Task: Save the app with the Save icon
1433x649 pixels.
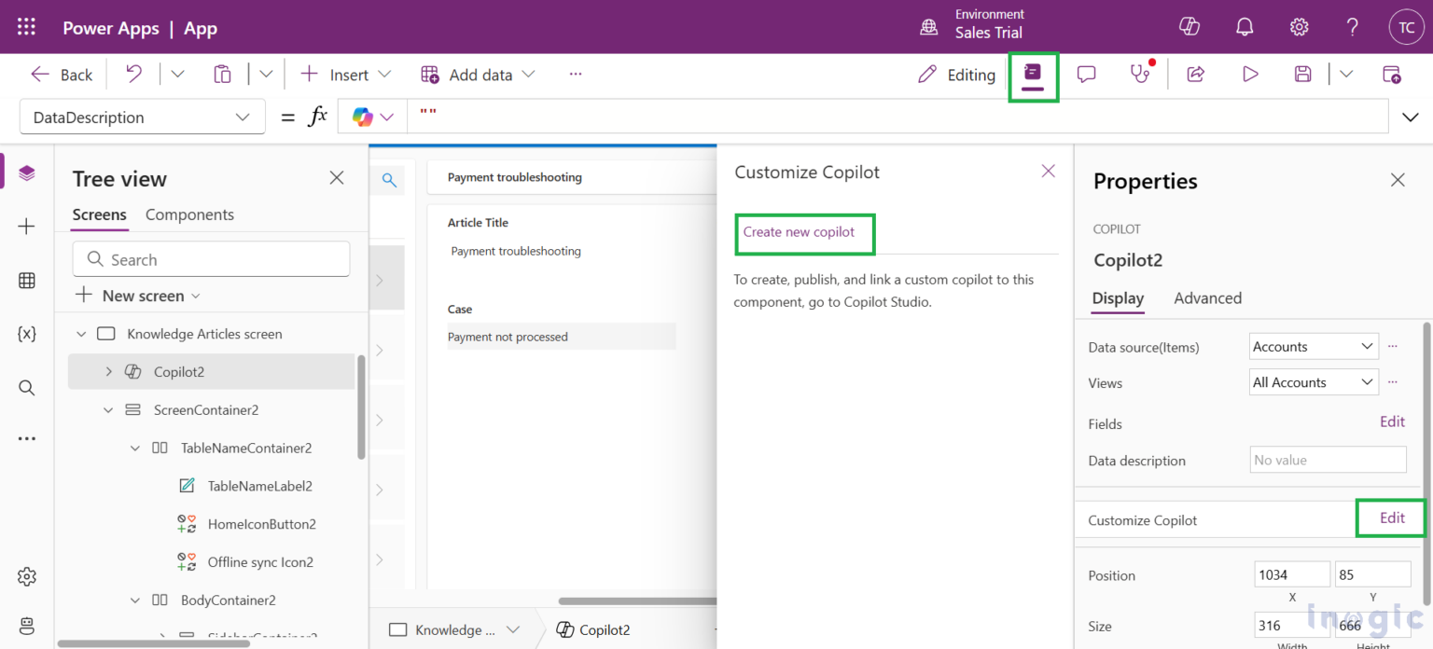Action: 1302,74
